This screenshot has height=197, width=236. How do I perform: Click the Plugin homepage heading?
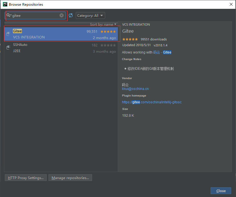click(134, 95)
